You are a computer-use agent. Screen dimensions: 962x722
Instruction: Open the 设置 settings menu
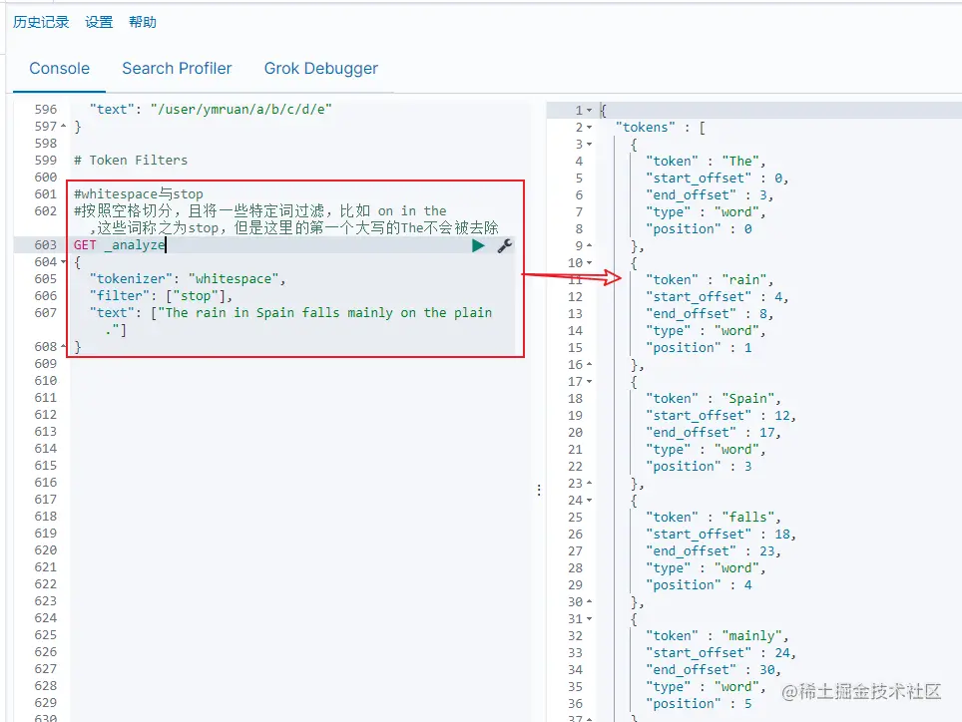coord(99,22)
